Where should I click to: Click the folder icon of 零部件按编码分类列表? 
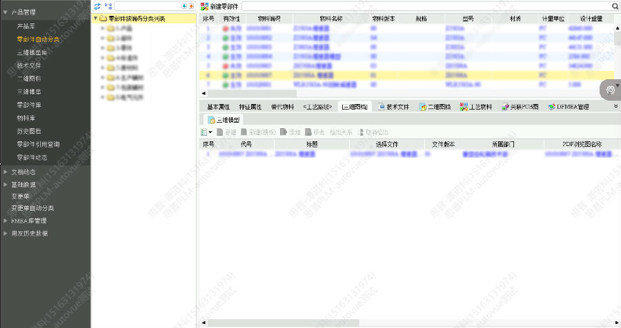pyautogui.click(x=103, y=19)
